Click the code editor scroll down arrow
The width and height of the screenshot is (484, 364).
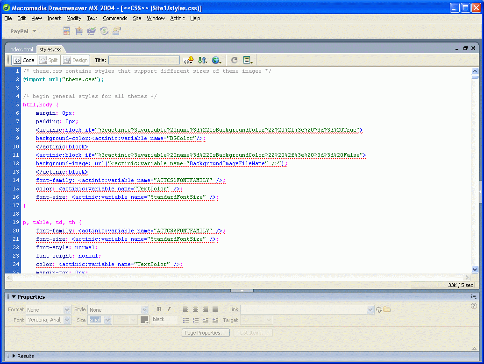(475, 269)
